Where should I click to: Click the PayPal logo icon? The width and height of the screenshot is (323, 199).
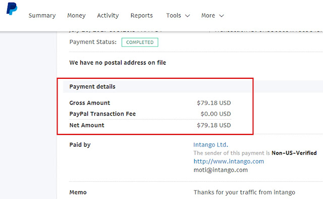click(x=12, y=9)
